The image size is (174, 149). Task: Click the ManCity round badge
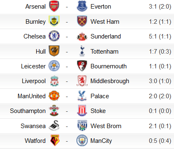82,140
